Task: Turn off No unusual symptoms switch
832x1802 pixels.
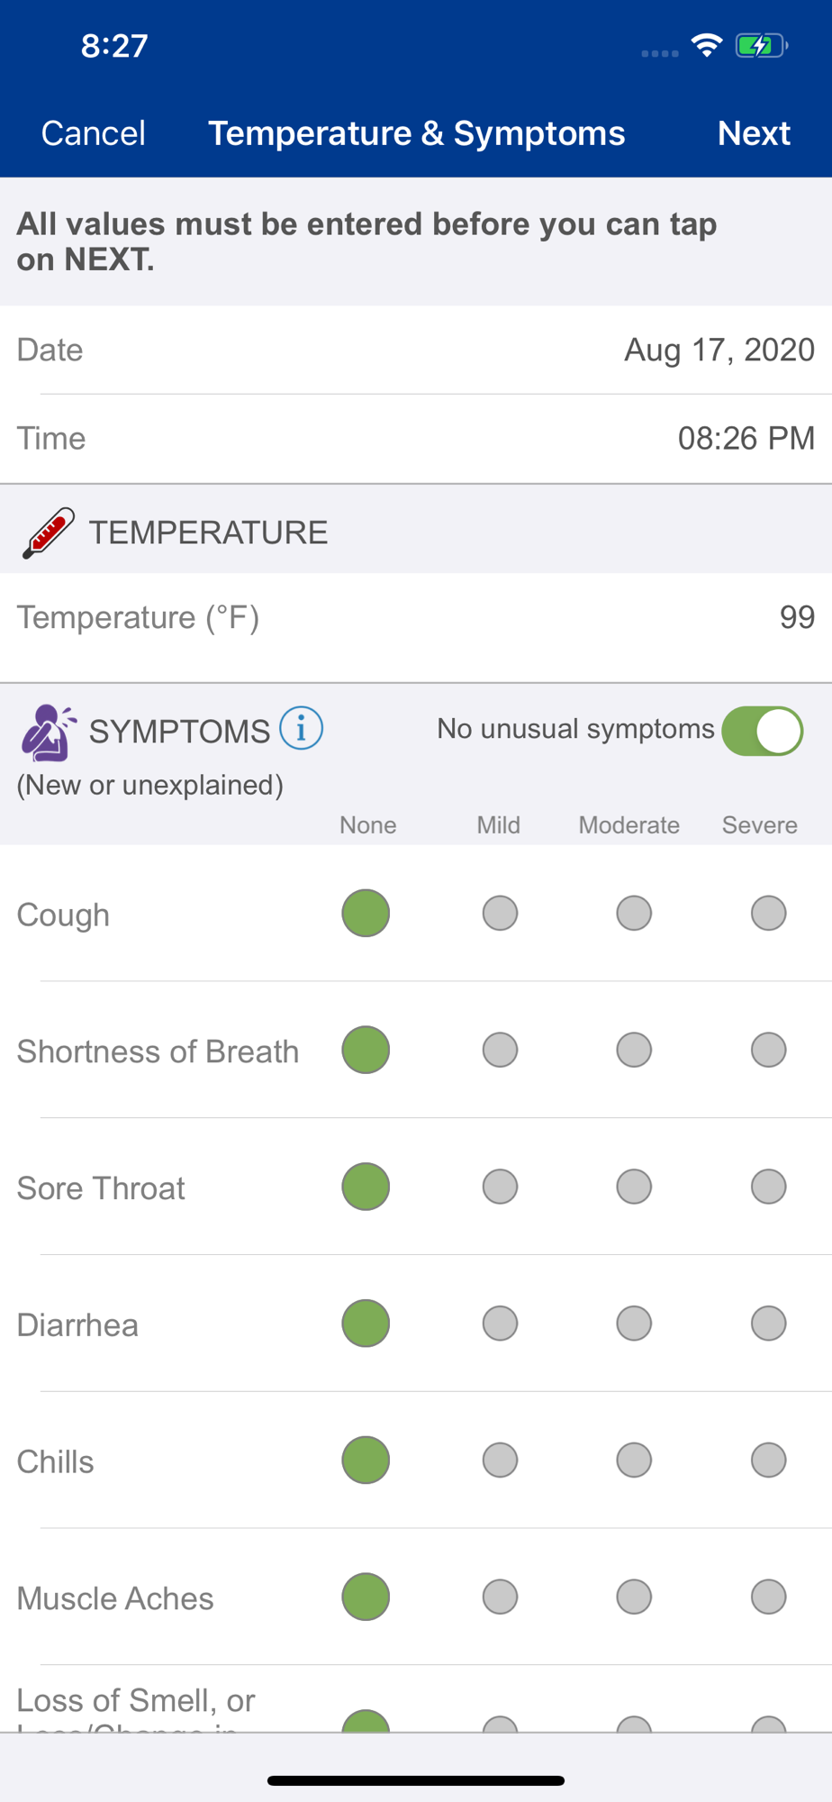Action: 762,731
